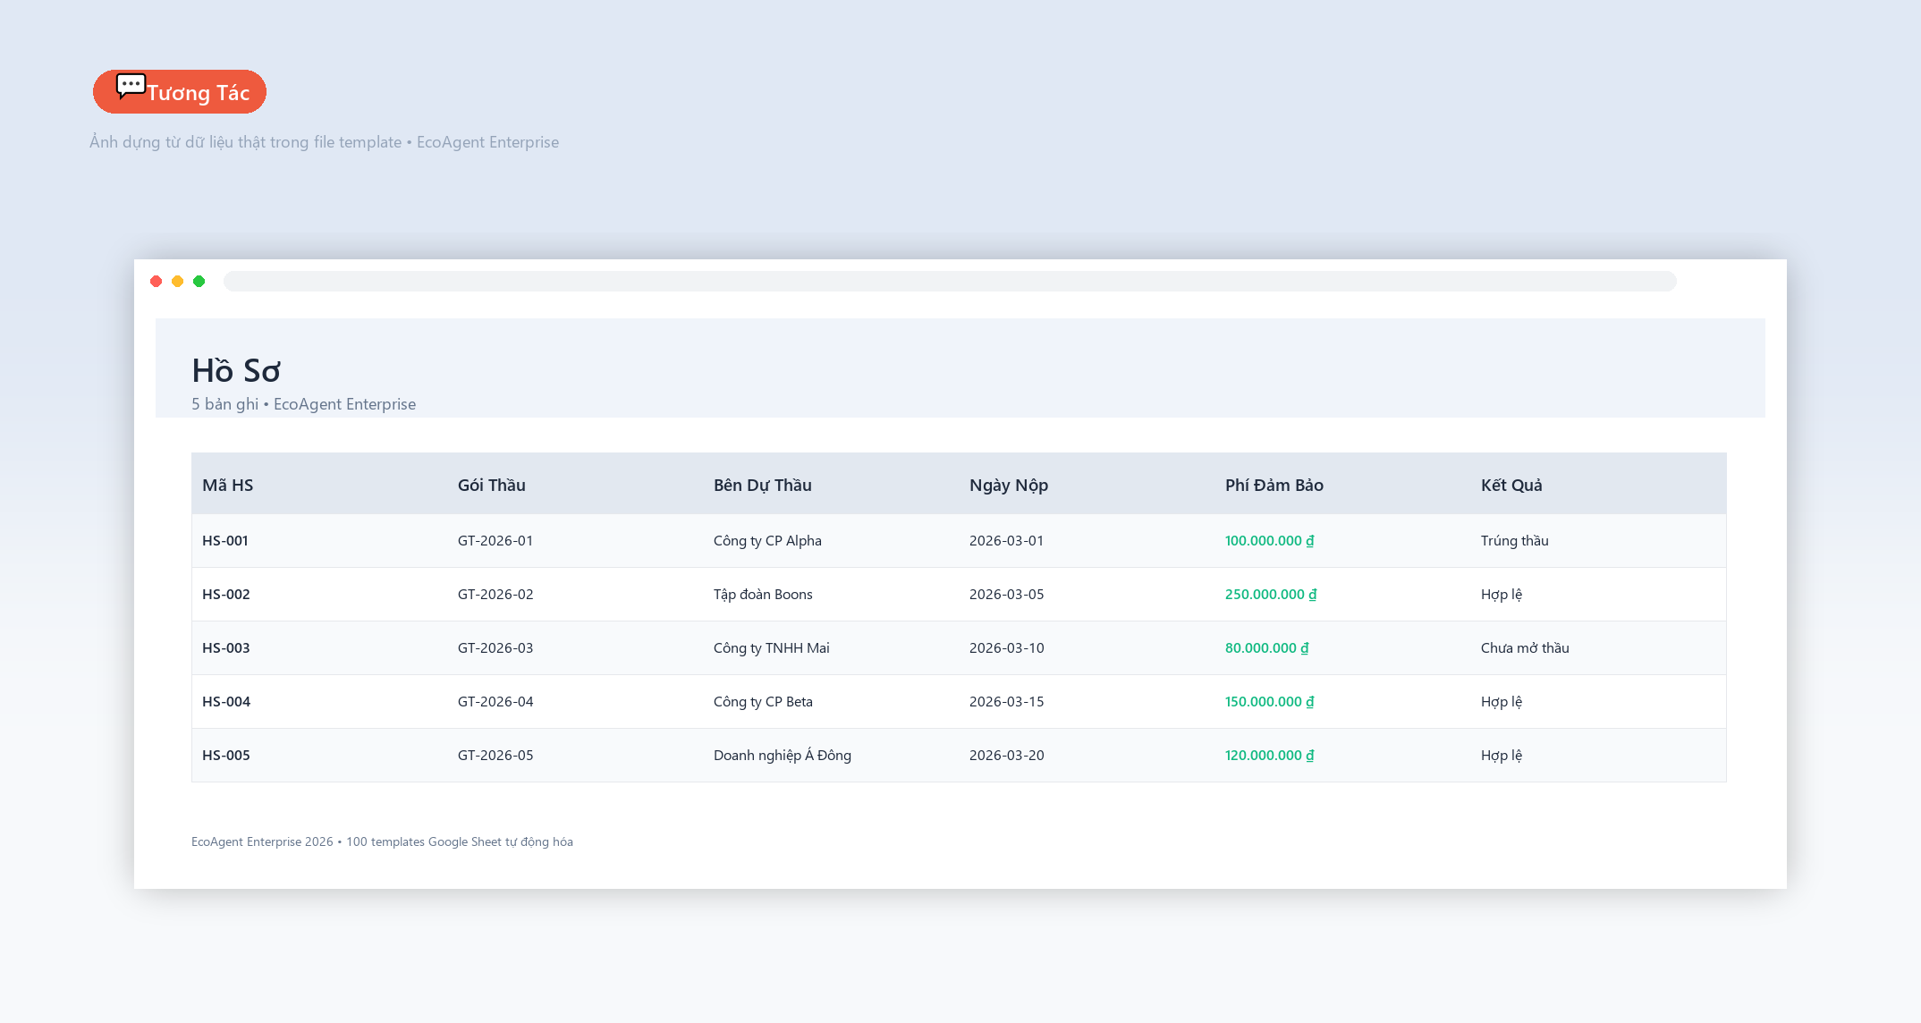
Task: Open record HS-001
Action: 225,540
